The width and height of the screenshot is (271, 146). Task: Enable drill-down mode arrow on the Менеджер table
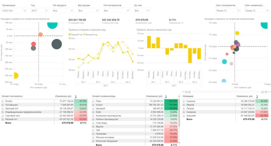click(x=262, y=92)
